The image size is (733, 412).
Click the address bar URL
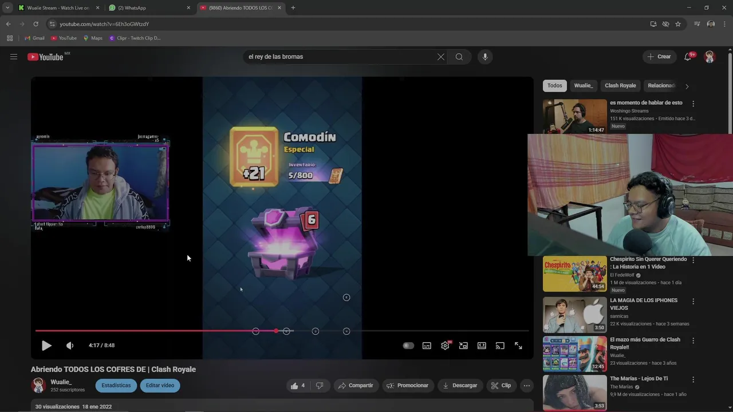click(x=104, y=24)
